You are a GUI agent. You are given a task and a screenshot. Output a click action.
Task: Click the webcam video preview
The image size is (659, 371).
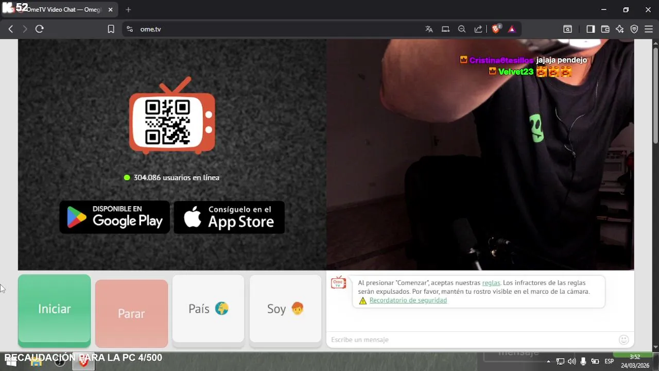(x=480, y=155)
